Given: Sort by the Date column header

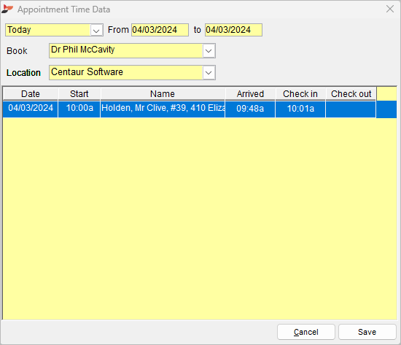Looking at the screenshot, I should 31,94.
